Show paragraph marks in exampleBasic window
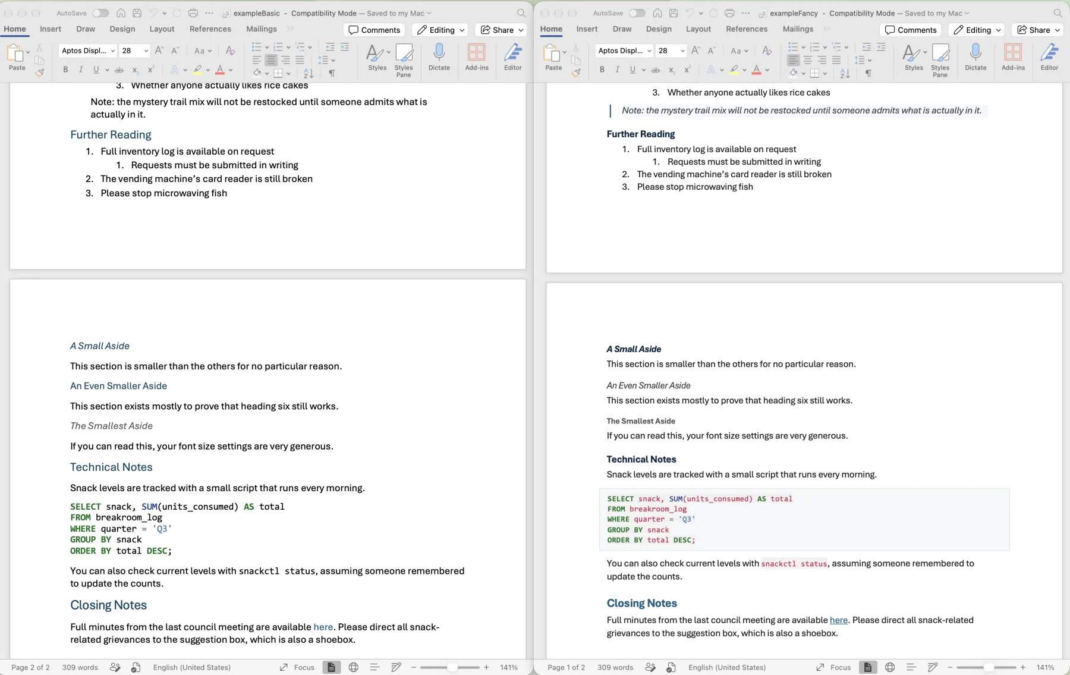 pos(332,73)
